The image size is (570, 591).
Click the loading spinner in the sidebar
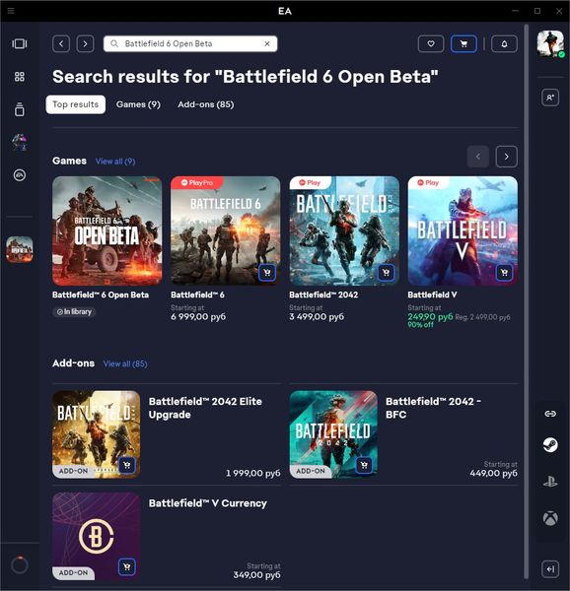(x=20, y=565)
